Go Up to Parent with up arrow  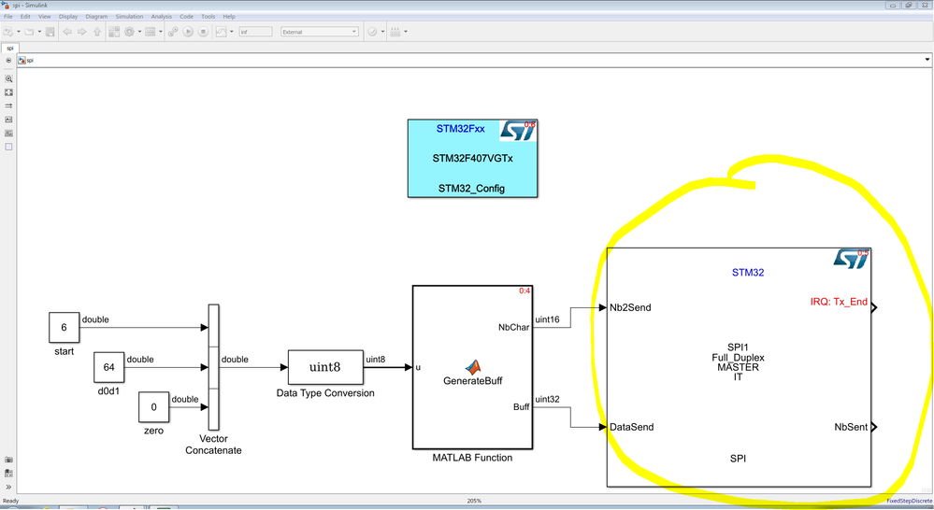click(x=97, y=32)
